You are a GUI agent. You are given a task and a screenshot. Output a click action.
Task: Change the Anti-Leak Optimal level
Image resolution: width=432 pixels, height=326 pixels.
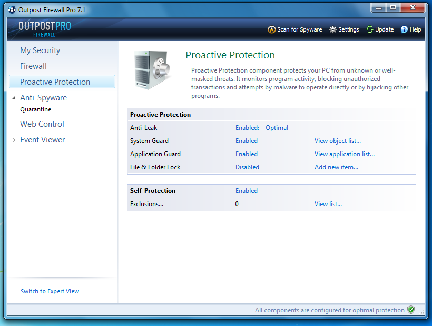tap(277, 128)
